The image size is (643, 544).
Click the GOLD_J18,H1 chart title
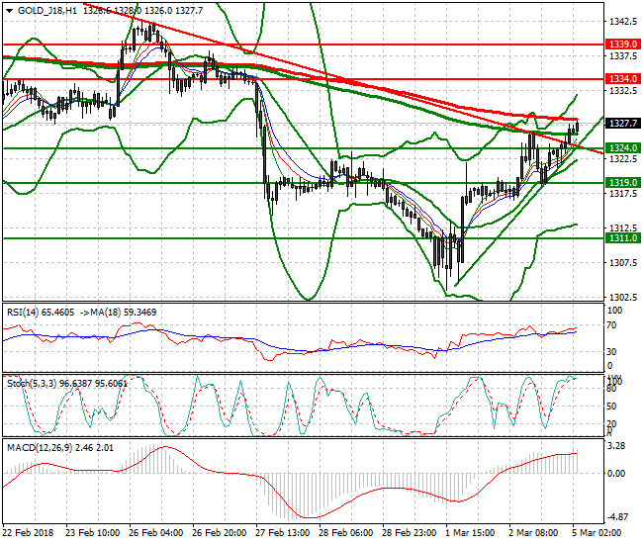point(47,11)
